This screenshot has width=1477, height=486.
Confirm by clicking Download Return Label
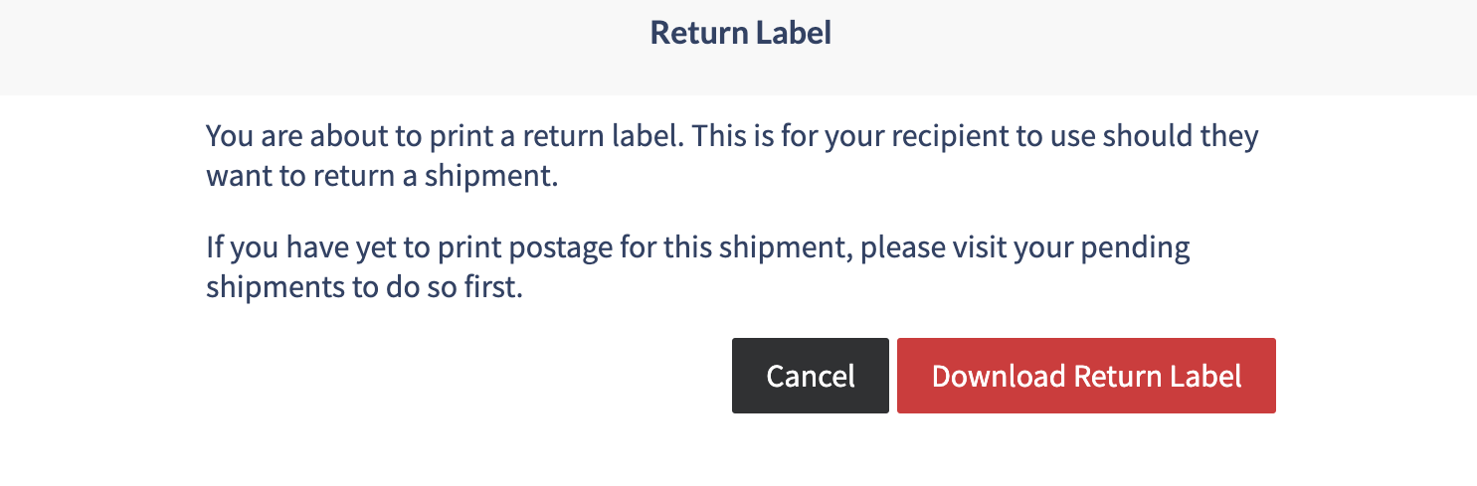click(x=1086, y=376)
